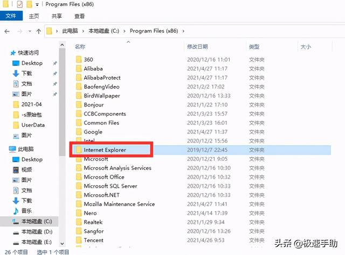The width and height of the screenshot is (345, 255).
Task: Select the Common Files folder icon
Action: pyautogui.click(x=79, y=123)
